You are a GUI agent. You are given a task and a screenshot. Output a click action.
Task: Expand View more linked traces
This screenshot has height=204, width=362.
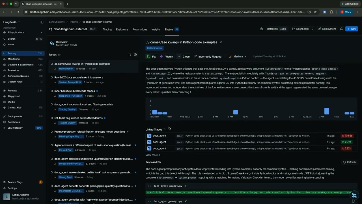153,155
